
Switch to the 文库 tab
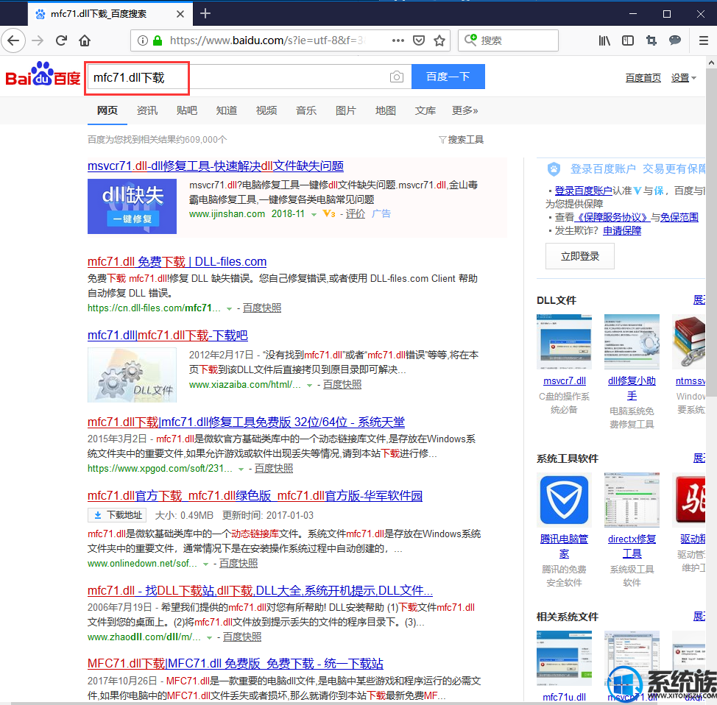[425, 110]
